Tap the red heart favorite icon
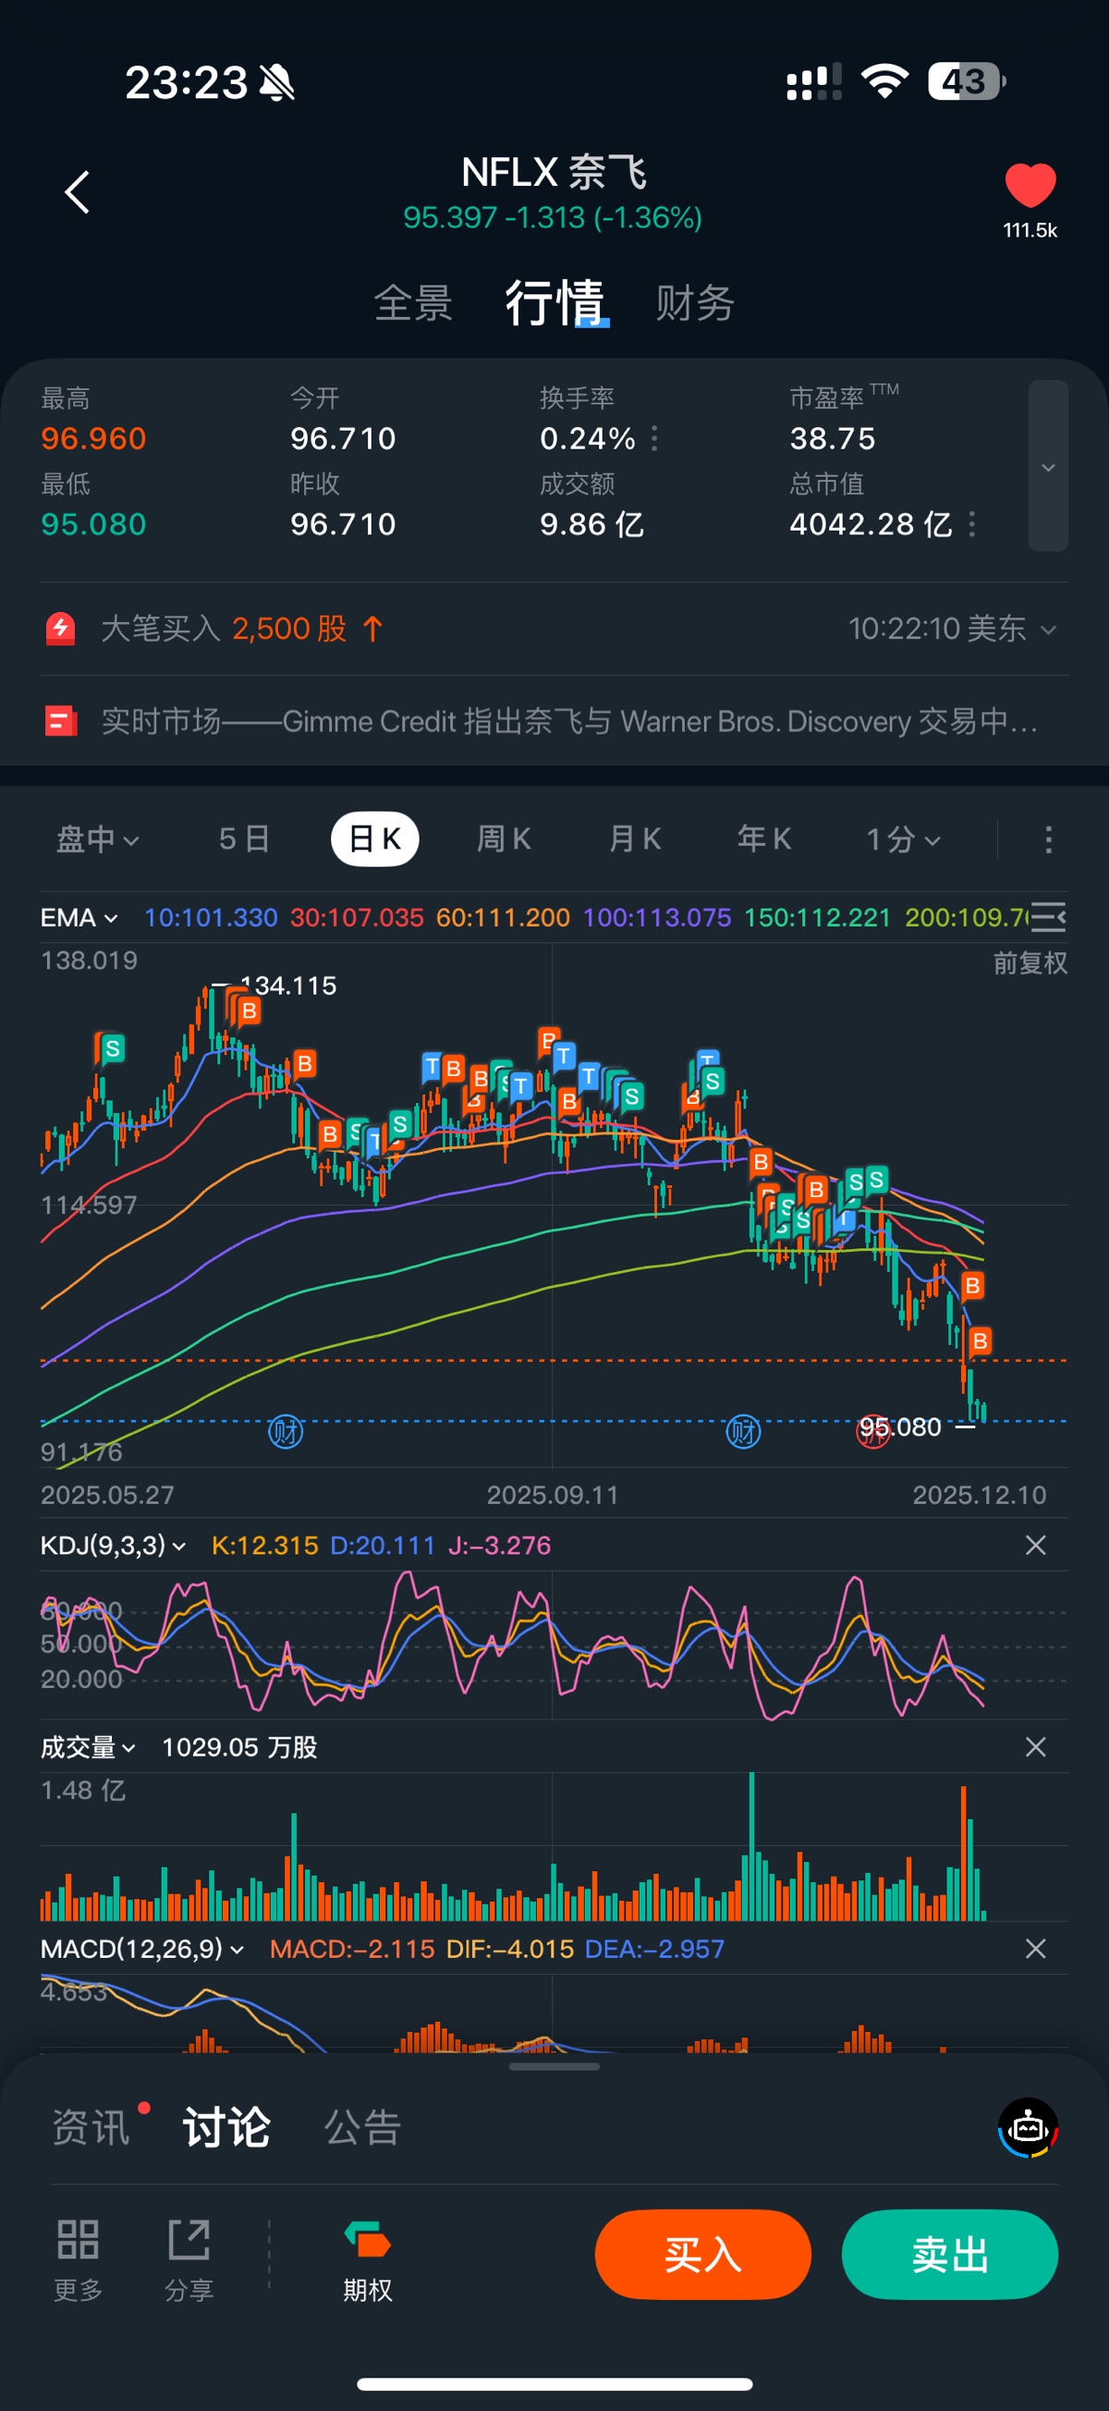1109x2411 pixels. coord(1030,185)
